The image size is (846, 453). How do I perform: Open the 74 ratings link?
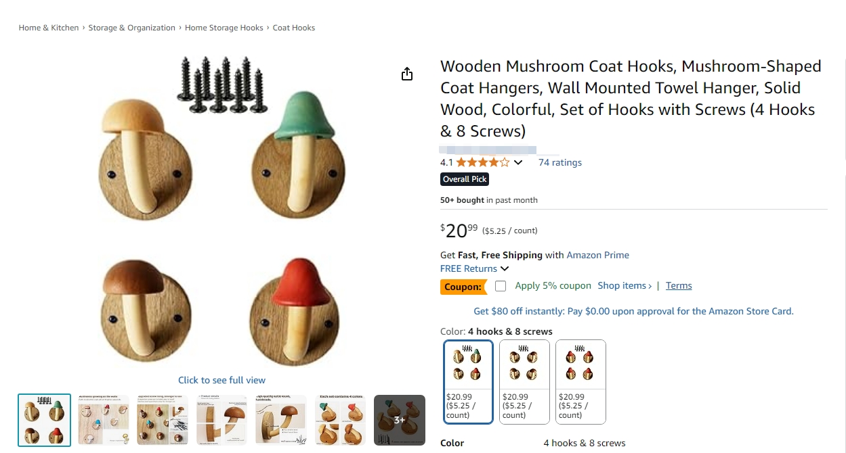pos(560,162)
